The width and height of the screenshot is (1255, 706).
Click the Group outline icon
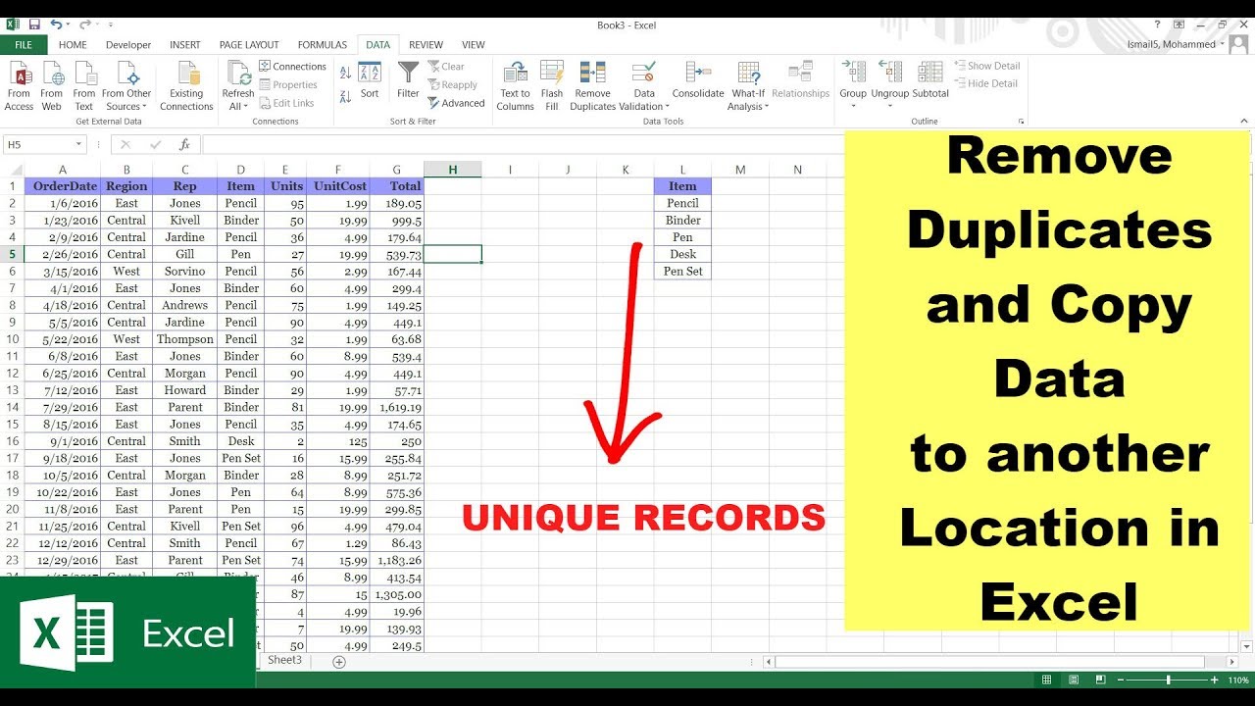click(x=853, y=74)
